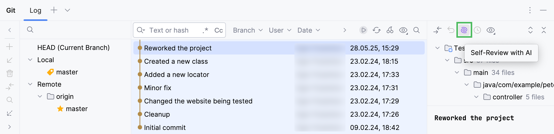This screenshot has height=134, width=554.
Task: Select the "Minor fix" commit
Action: pyautogui.click(x=158, y=88)
